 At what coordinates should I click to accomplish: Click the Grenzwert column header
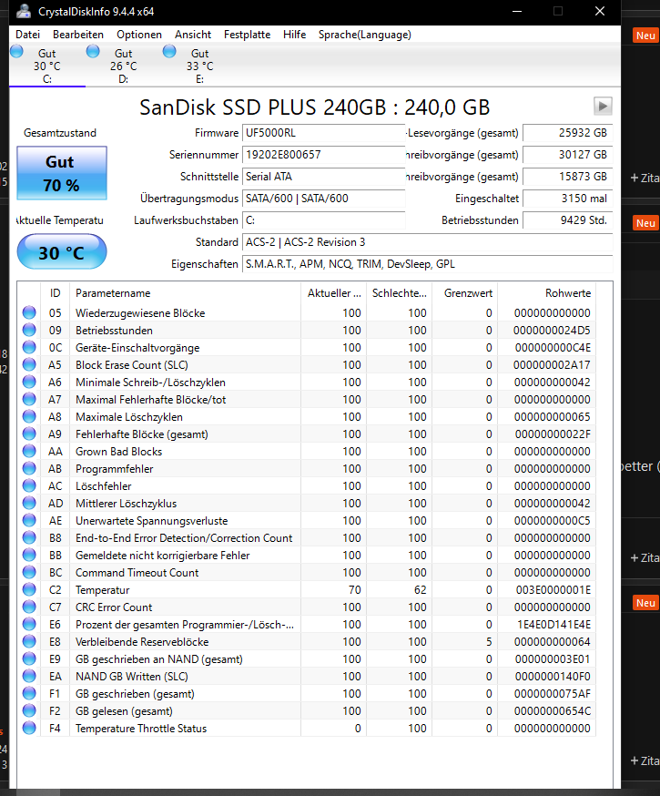(x=464, y=293)
